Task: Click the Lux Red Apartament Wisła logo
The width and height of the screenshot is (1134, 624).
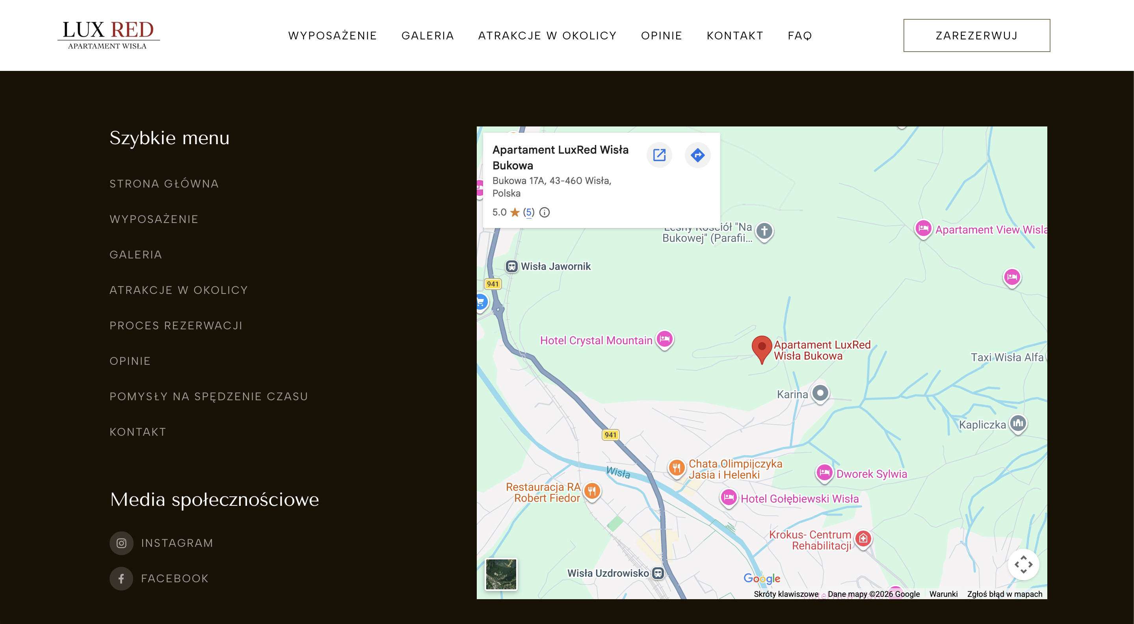Action: click(108, 35)
